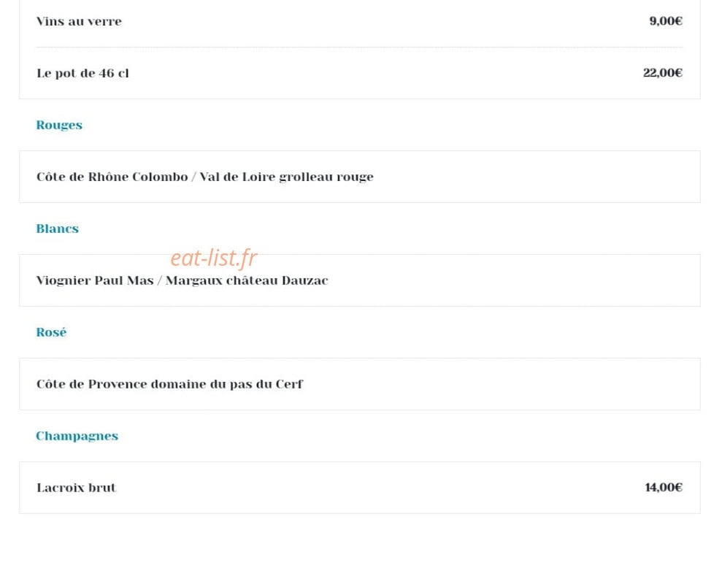The width and height of the screenshot is (722, 587).
Task: Click Margaux château Dauzac text
Action: click(247, 280)
